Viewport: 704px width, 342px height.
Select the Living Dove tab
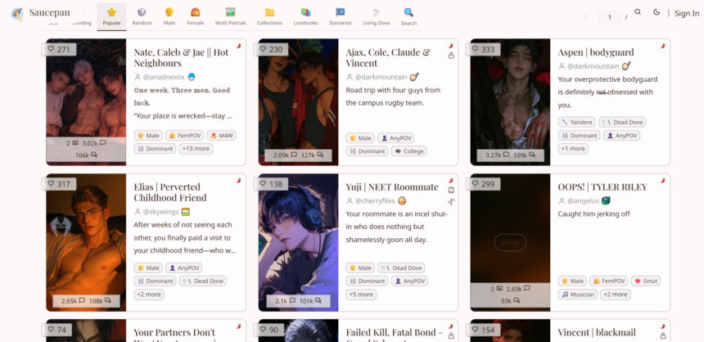377,16
